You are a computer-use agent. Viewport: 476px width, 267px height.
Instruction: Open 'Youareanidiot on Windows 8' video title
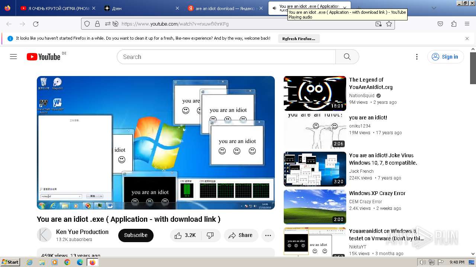point(386,235)
